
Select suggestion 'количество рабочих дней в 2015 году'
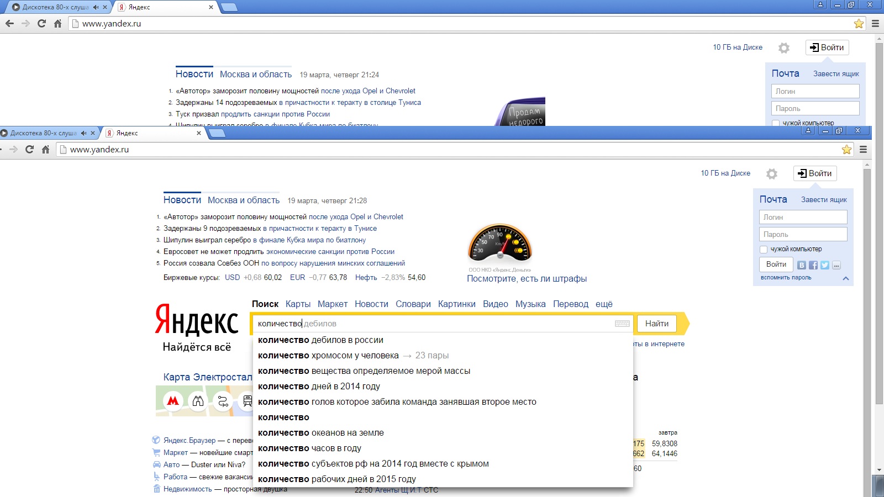click(x=443, y=479)
